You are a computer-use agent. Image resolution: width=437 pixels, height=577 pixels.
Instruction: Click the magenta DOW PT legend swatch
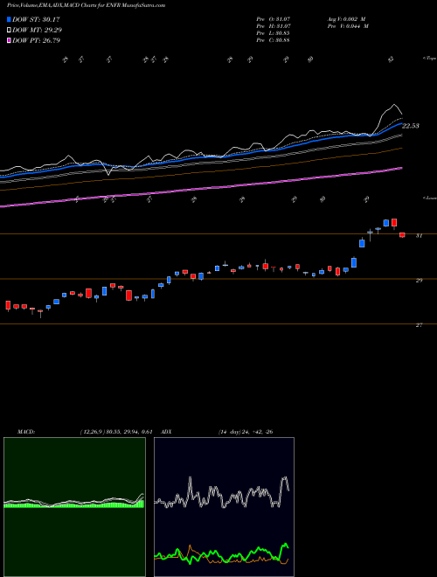tap(9, 40)
